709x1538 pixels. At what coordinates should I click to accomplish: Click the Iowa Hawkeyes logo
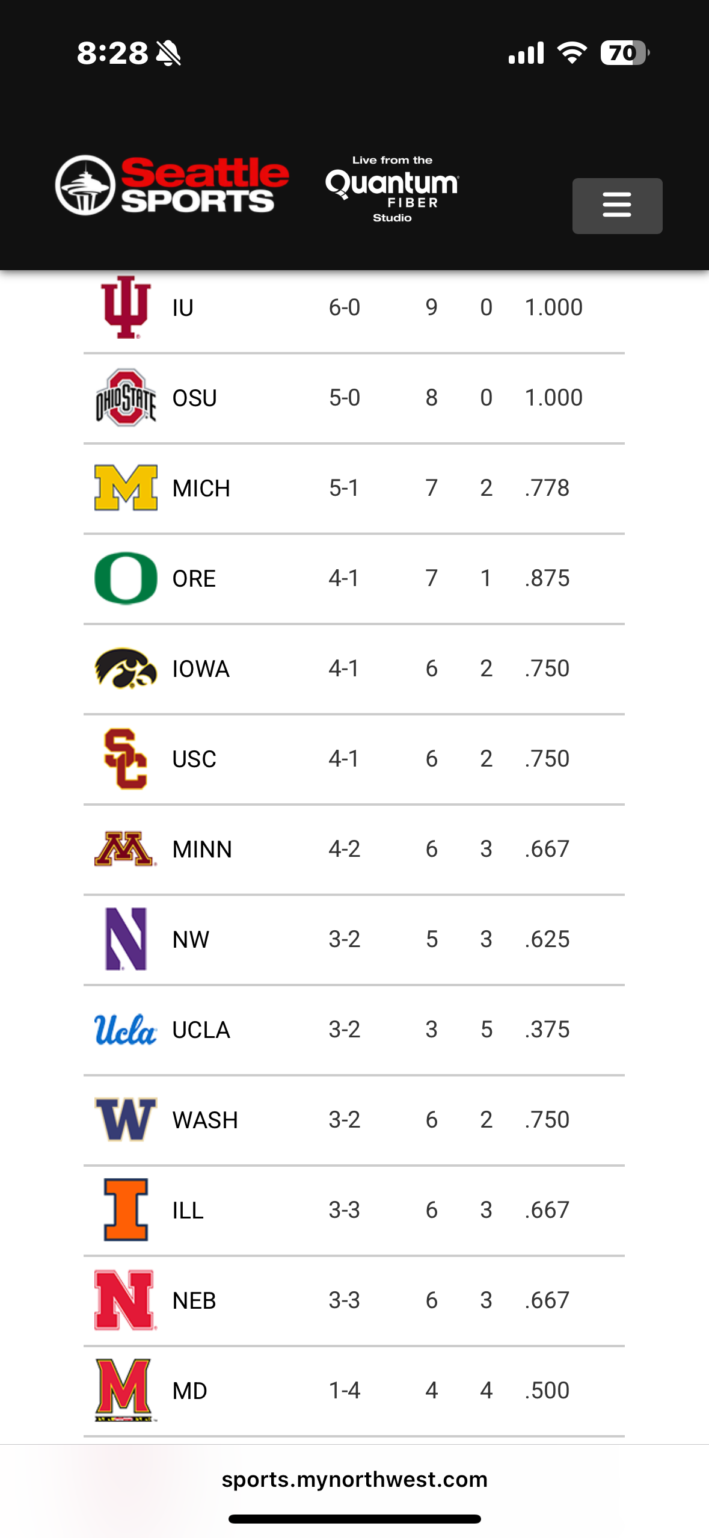click(126, 669)
